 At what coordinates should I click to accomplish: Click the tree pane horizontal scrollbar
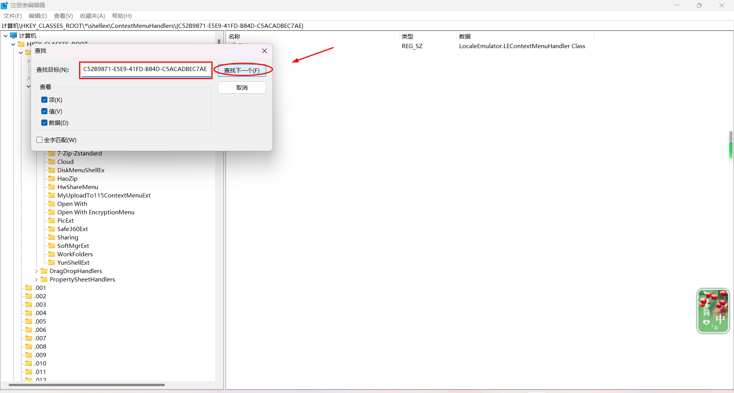(87, 385)
